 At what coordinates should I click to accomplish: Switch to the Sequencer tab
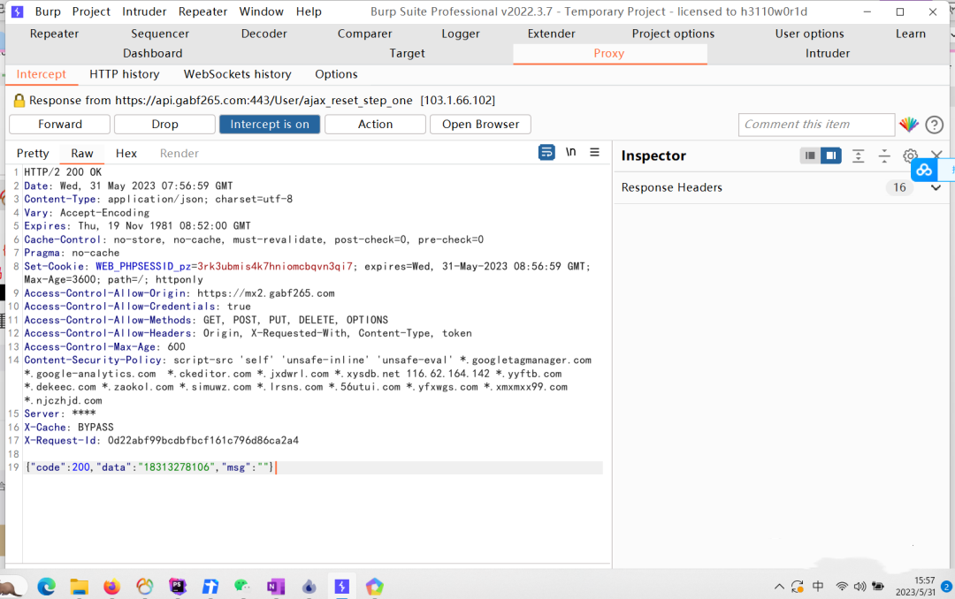[x=159, y=34]
